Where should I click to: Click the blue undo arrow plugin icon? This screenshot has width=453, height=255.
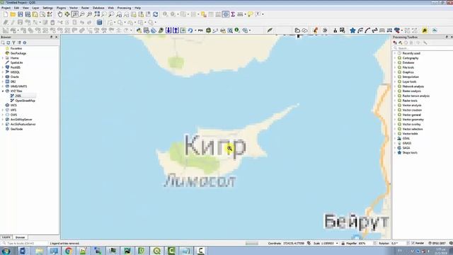pyautogui.click(x=190, y=30)
